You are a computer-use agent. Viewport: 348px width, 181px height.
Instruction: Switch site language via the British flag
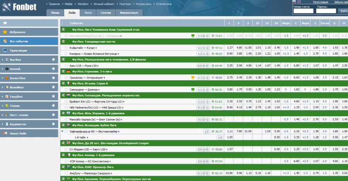[x=299, y=2]
